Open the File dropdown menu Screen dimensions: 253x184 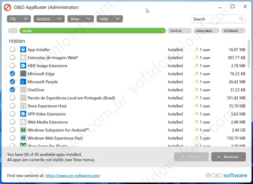click(x=19, y=19)
